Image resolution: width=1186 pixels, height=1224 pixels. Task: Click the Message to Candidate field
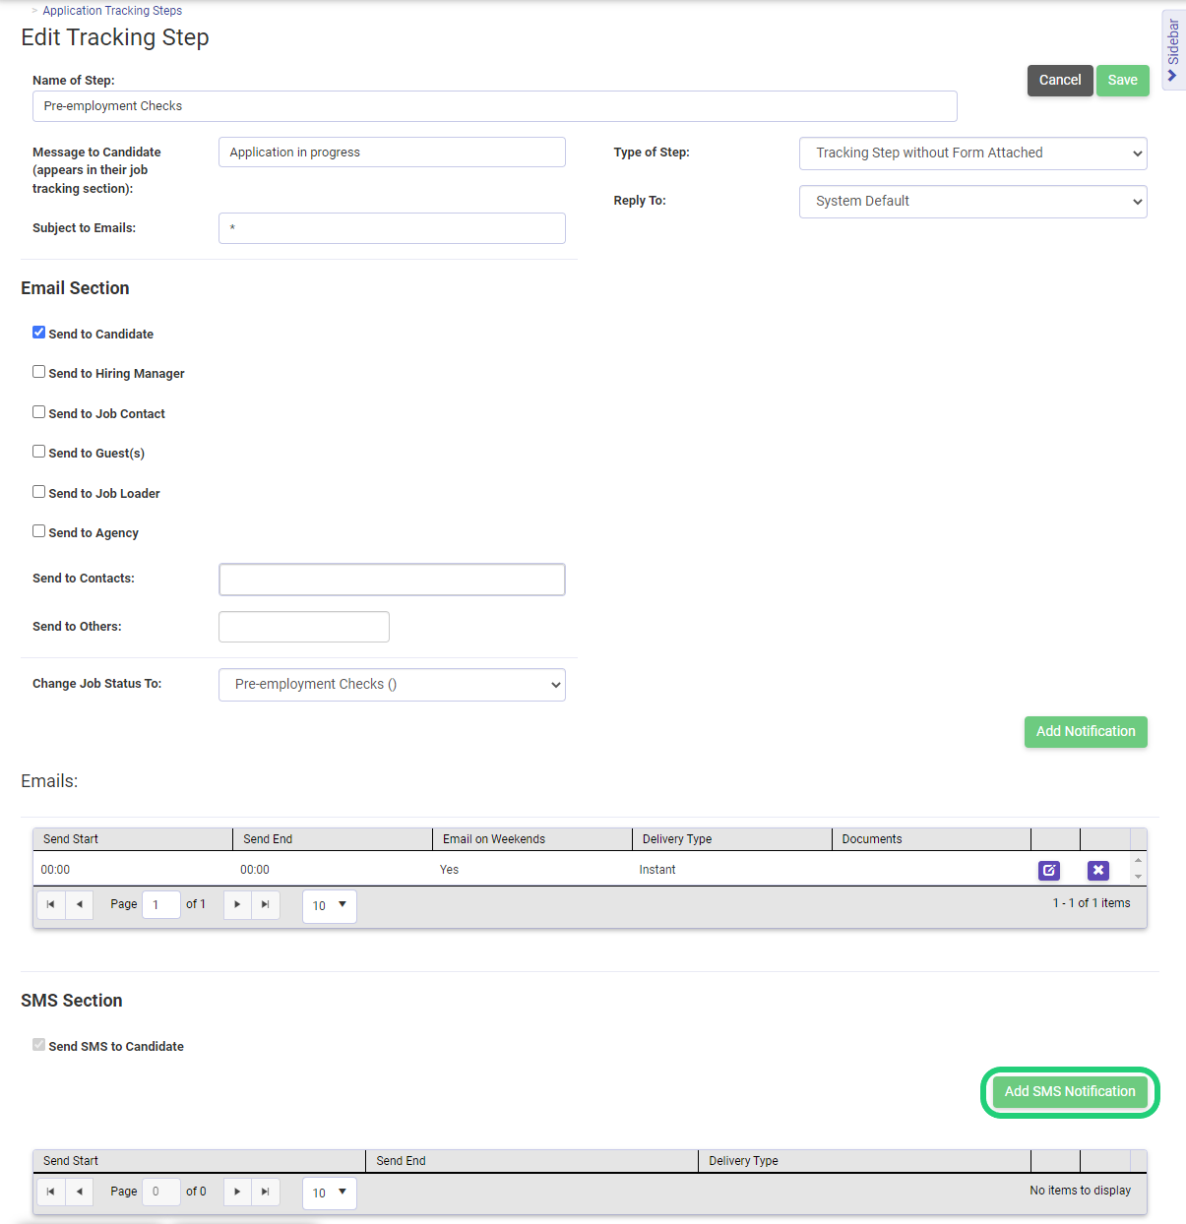click(x=392, y=153)
